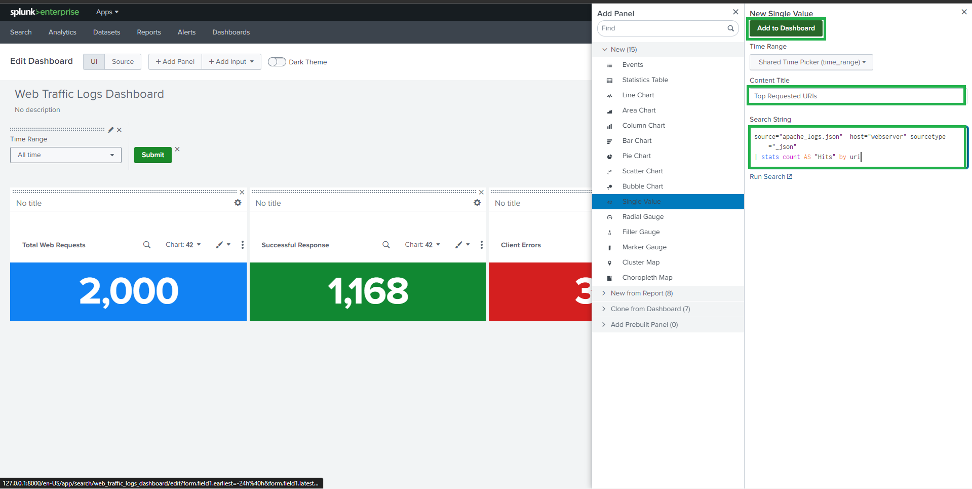This screenshot has width=972, height=489.
Task: Open settings gear for first No title panel
Action: click(x=238, y=203)
